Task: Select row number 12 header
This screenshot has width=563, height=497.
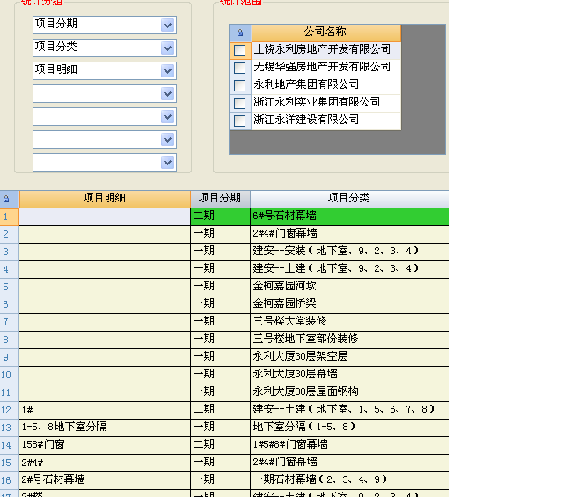Action: [x=10, y=411]
